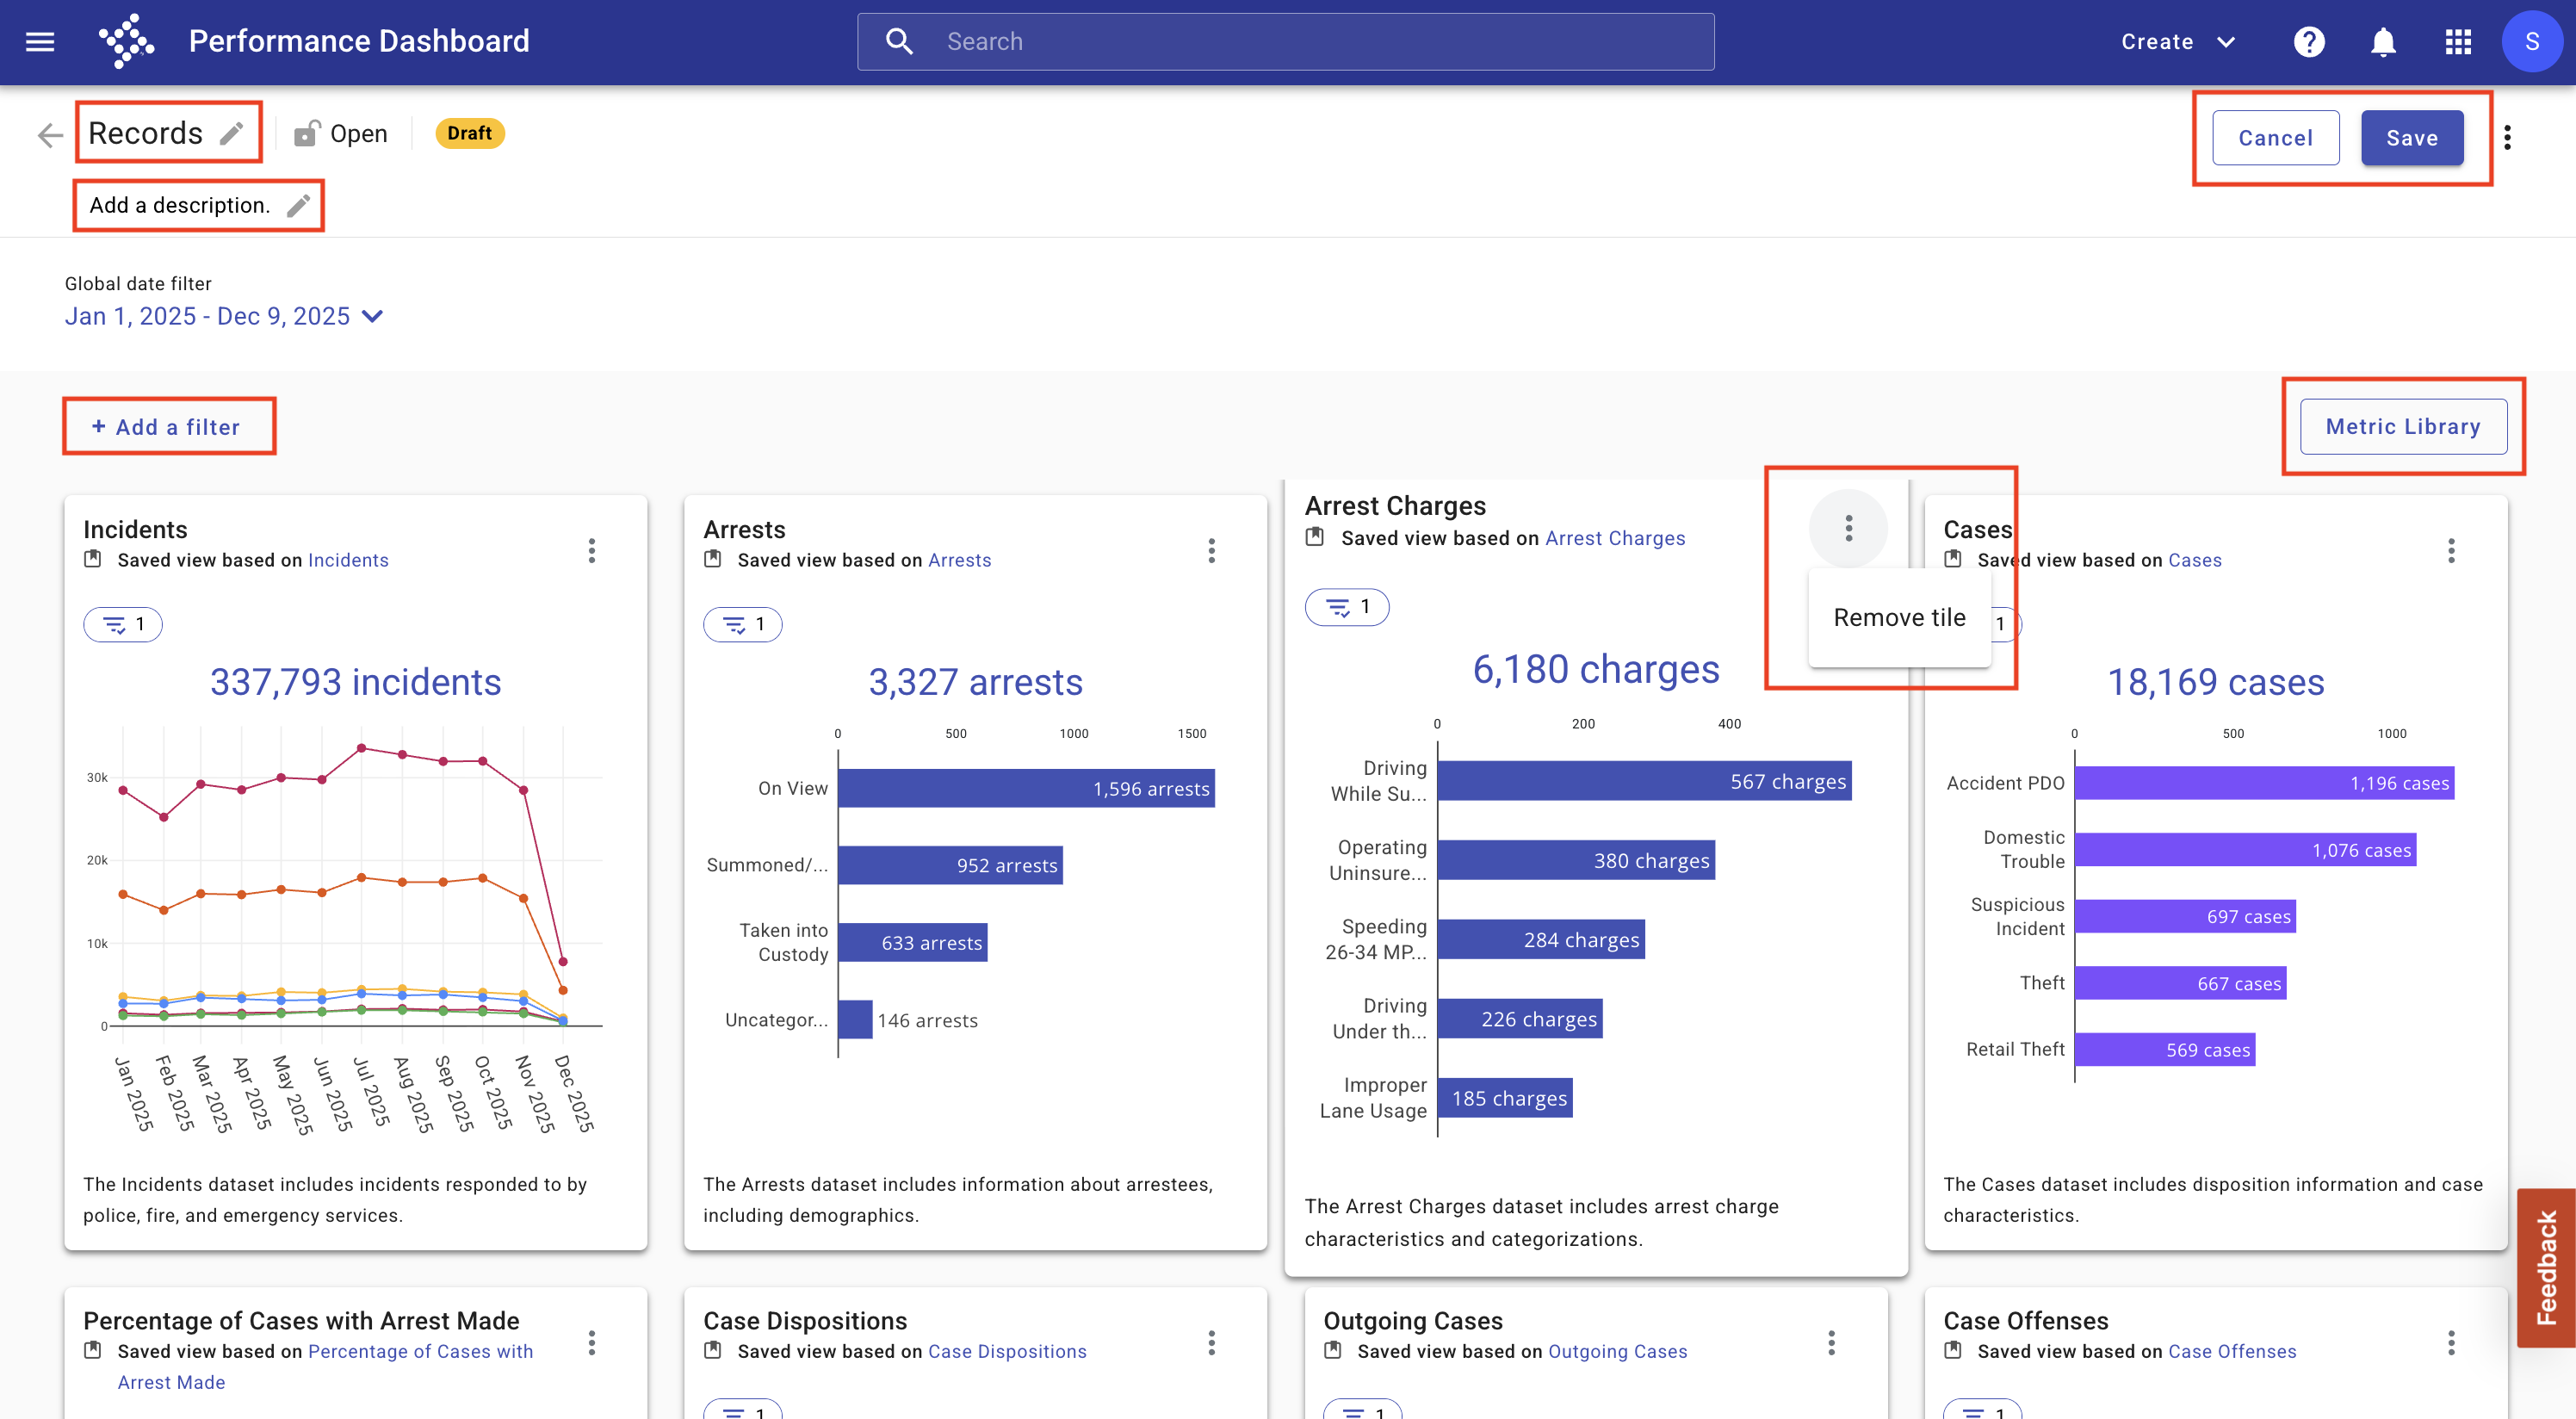Toggle the filter chip on Incidents tile

[x=123, y=624]
